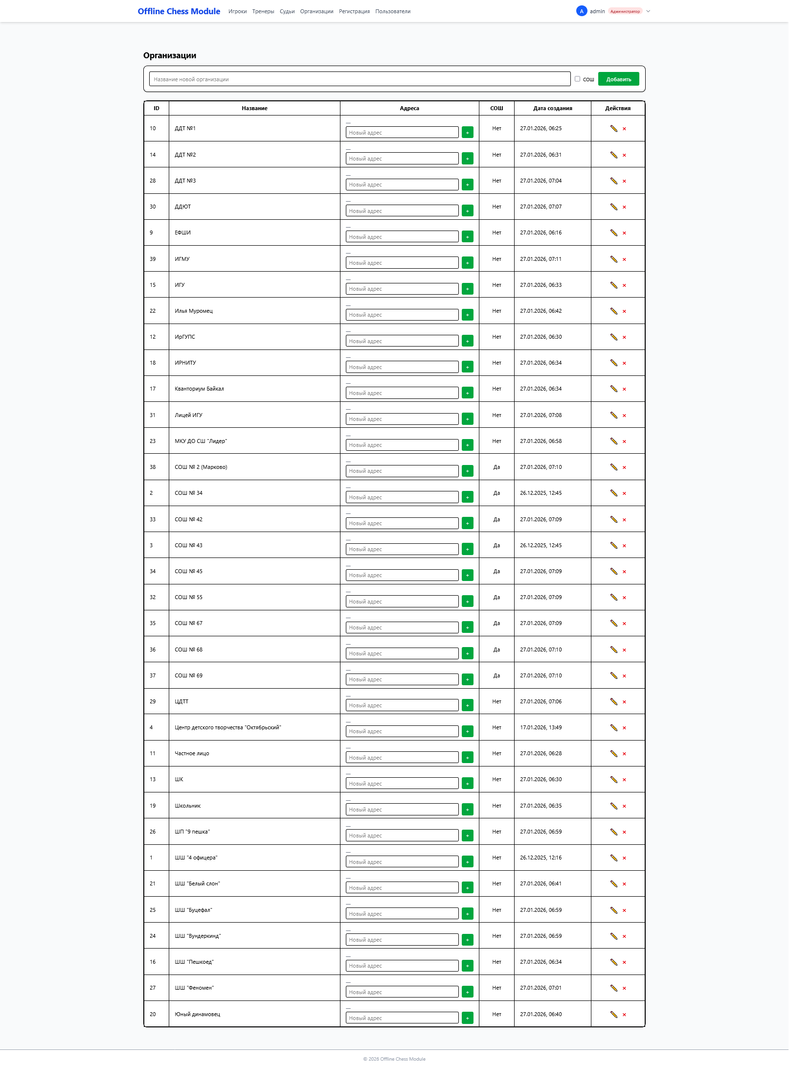Viewport: 789px width, 1068px height.
Task: Delete the Юный динамовец organization
Action: click(x=624, y=1015)
